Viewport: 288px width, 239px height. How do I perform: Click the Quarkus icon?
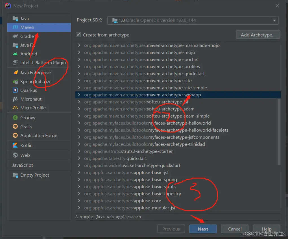(x=15, y=90)
